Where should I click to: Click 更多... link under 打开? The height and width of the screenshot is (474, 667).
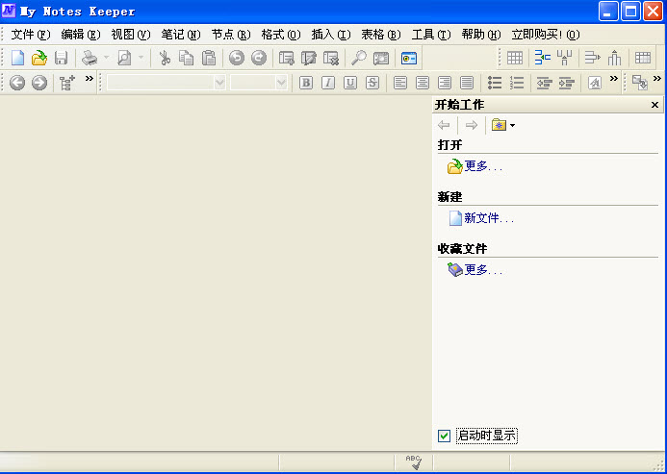[x=483, y=166]
